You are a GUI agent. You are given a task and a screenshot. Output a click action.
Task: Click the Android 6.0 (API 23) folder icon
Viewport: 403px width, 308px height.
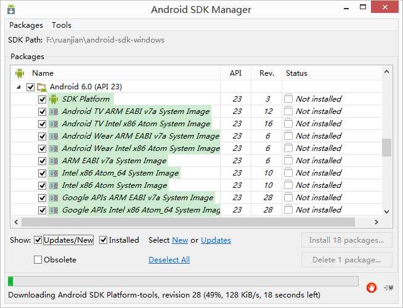pos(41,87)
